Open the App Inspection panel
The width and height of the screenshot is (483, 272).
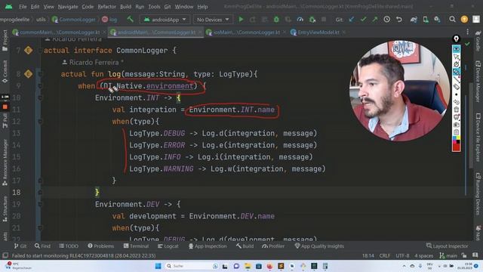coord(208,246)
